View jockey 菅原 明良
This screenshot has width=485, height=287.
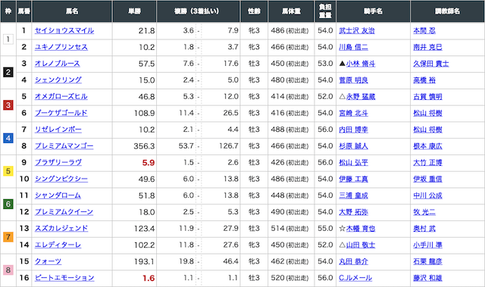point(354,80)
